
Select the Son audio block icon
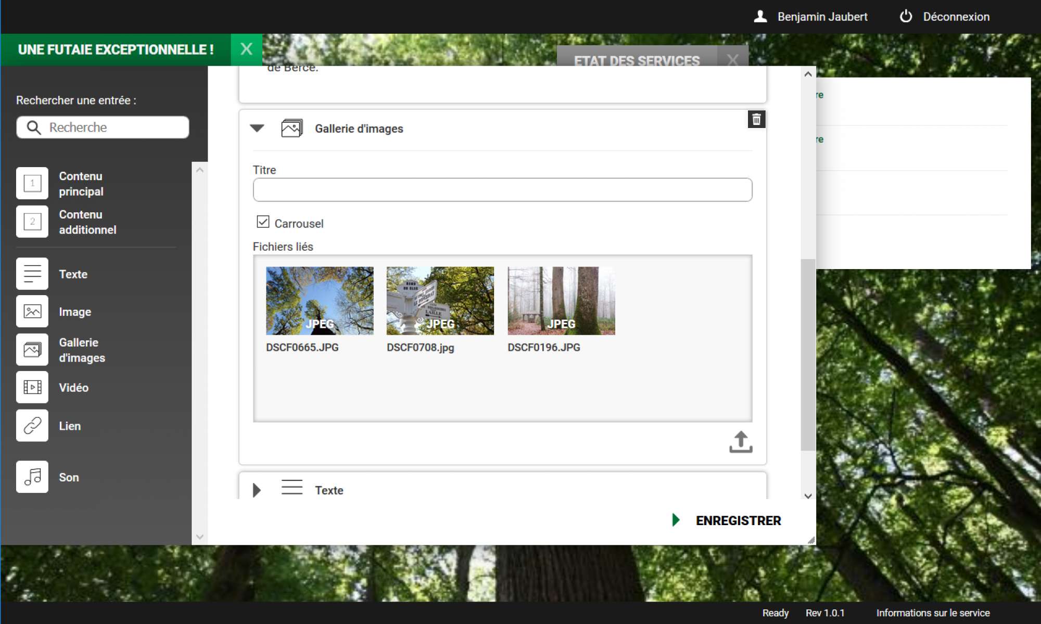32,477
